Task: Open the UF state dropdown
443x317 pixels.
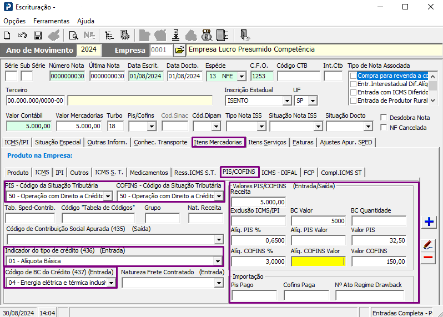Action: (313, 101)
